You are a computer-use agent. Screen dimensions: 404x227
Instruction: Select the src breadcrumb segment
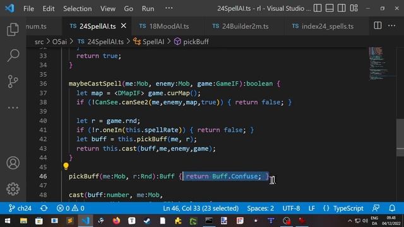tap(39, 42)
